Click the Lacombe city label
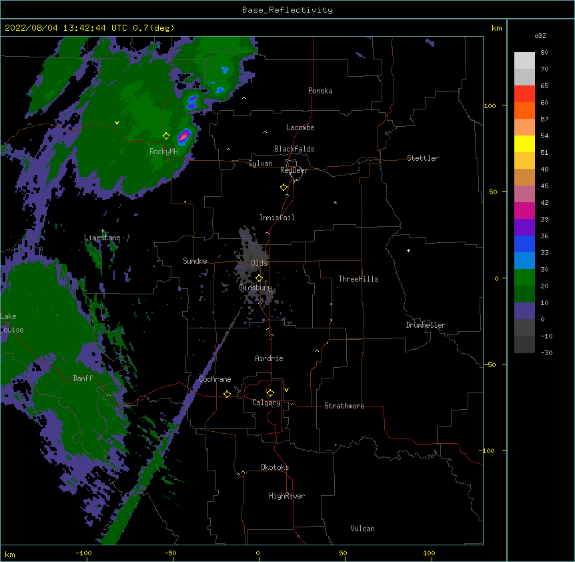Screen dimensions: 575x562 click(x=300, y=127)
